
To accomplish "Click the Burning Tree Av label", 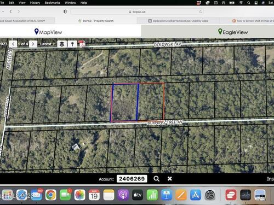I will click(165, 122).
